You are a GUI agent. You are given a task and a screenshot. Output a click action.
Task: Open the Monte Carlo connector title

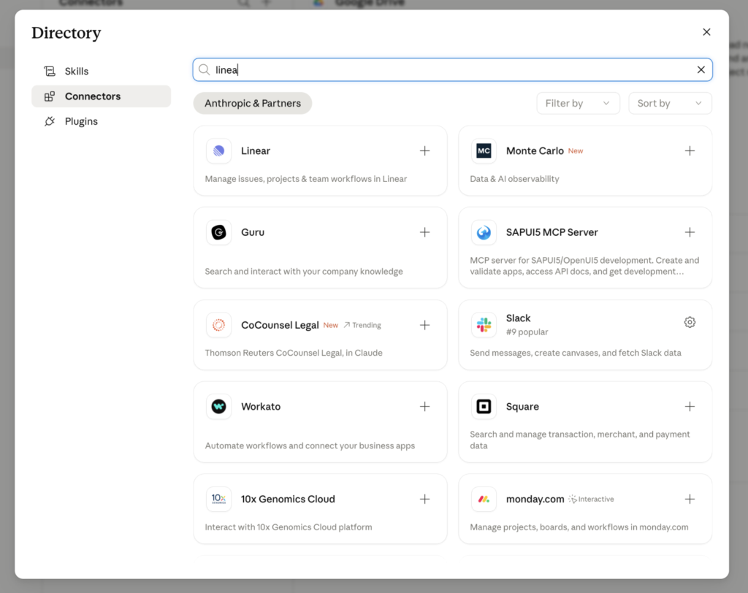click(535, 150)
